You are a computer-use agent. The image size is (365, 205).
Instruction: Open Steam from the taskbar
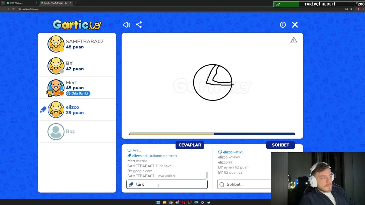tap(208, 202)
